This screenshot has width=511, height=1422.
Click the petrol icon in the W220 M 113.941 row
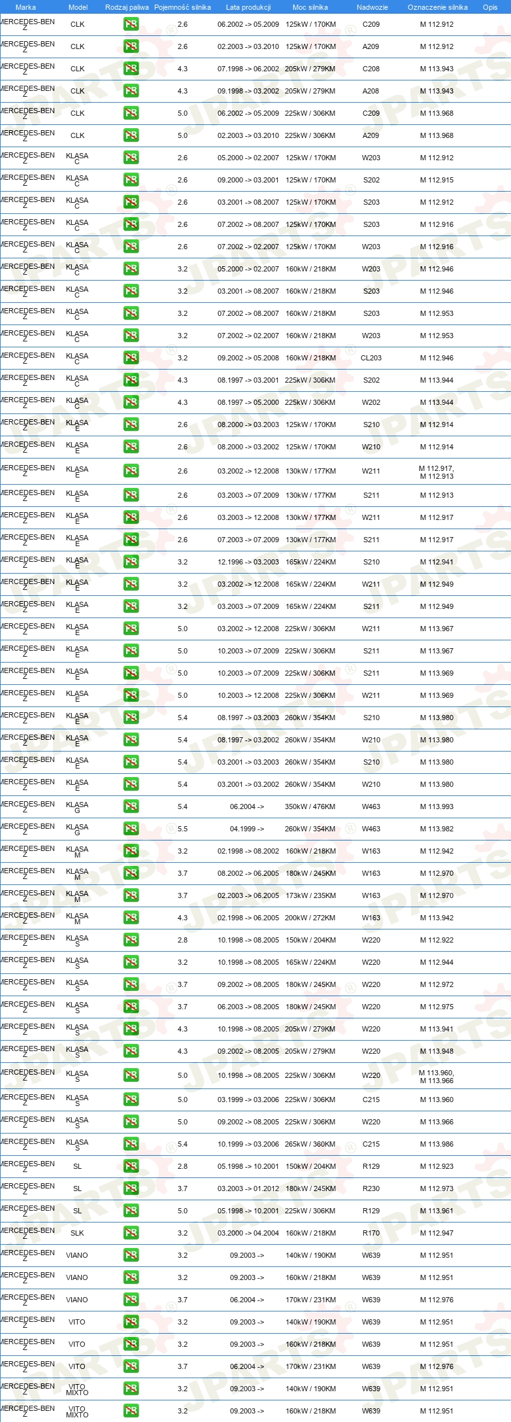point(131,1029)
